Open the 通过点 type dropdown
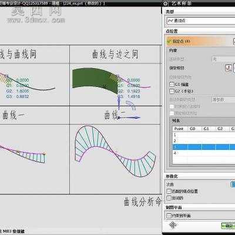 tap(201, 21)
